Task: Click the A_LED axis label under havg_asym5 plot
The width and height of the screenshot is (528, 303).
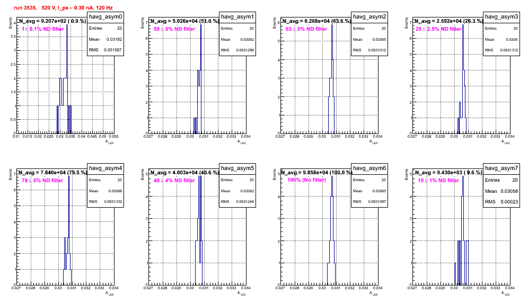Action: [242, 293]
